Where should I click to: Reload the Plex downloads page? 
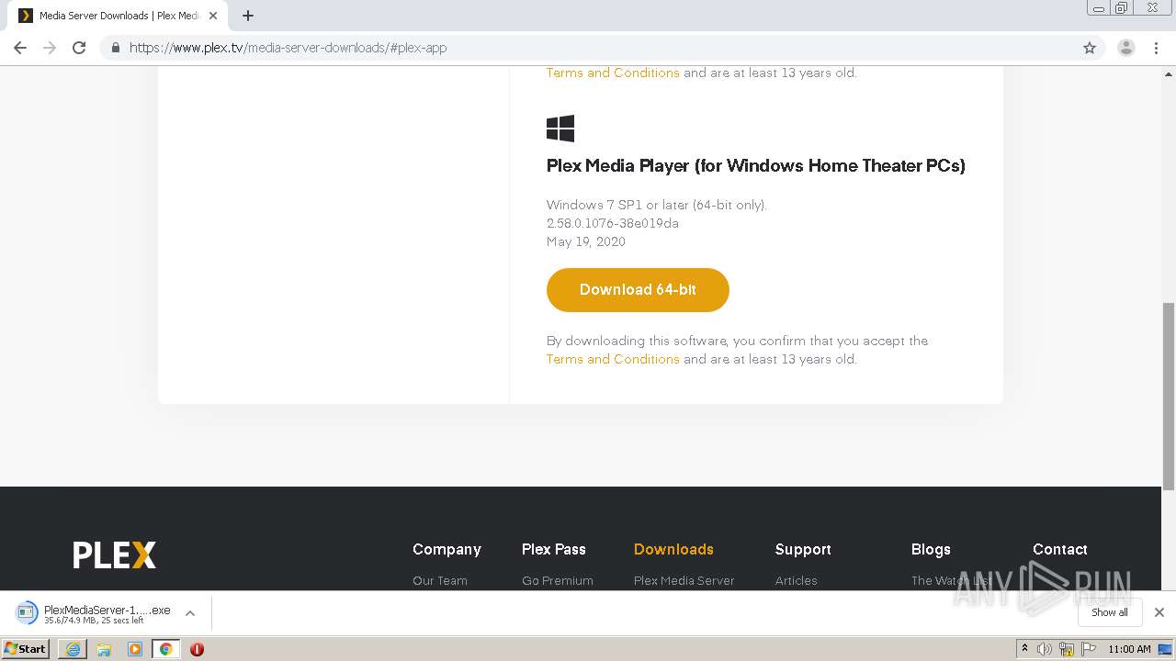[79, 48]
